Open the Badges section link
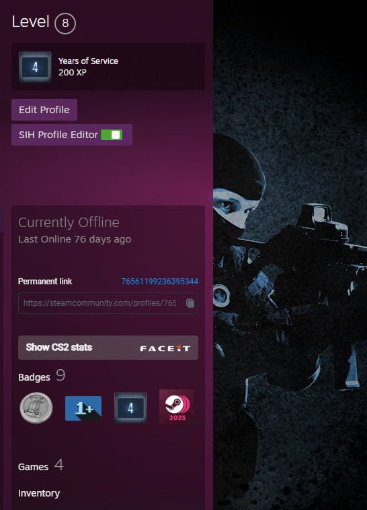Viewport: 367px width, 510px height. click(x=34, y=377)
